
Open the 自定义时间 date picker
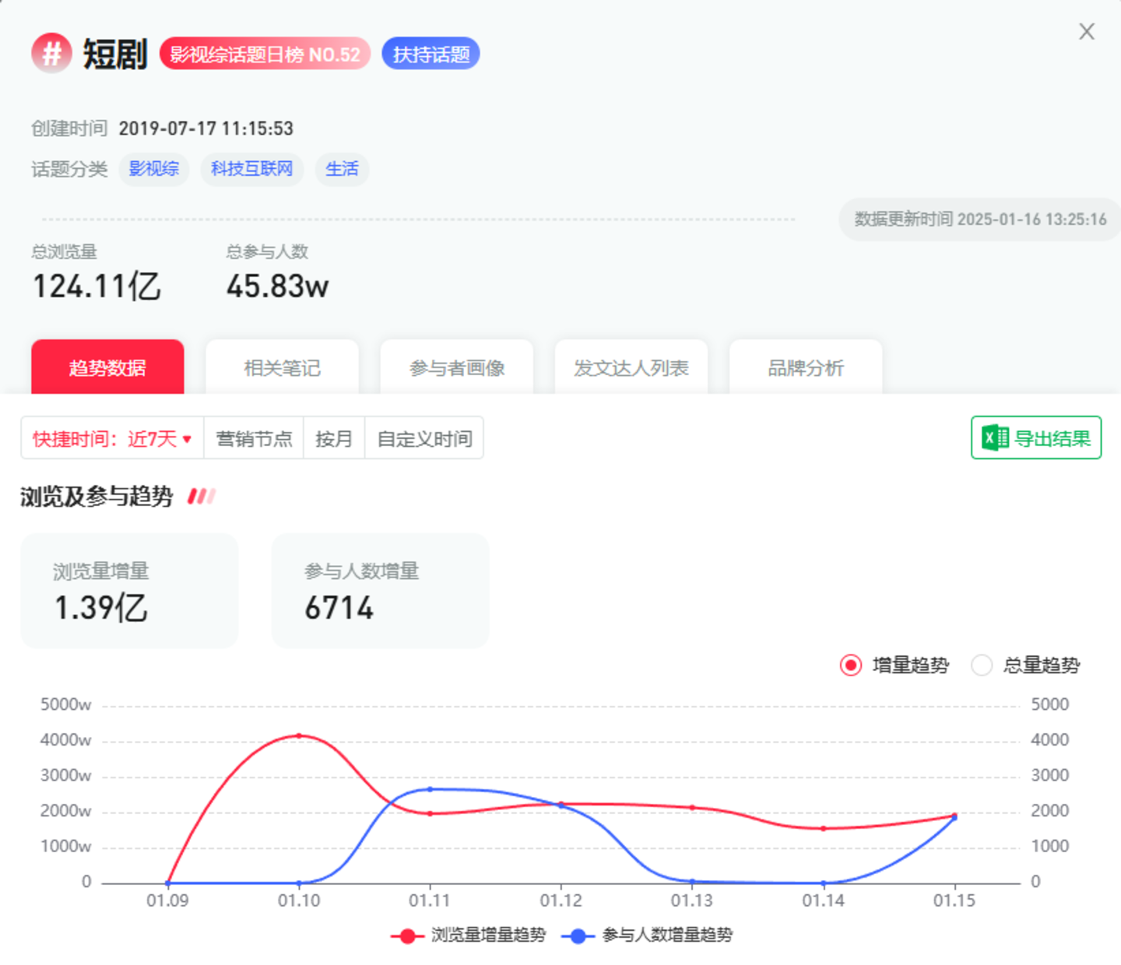[424, 439]
